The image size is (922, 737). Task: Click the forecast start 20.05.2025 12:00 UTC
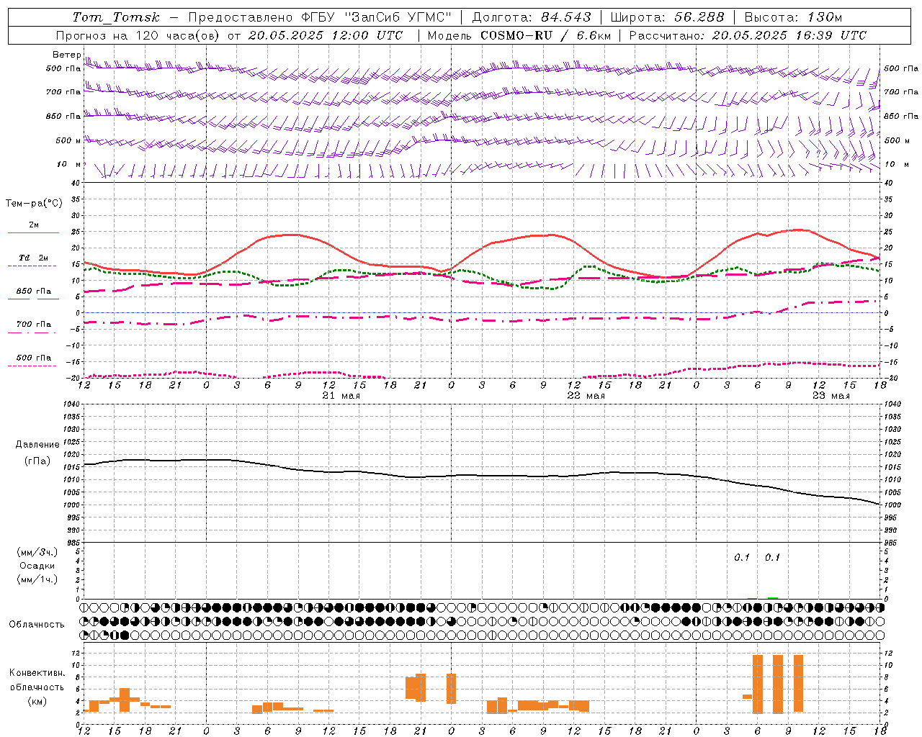[x=326, y=35]
